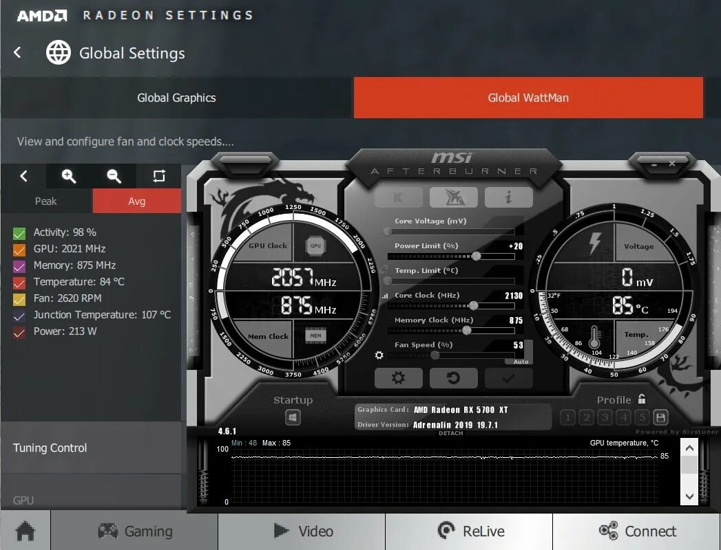Click the GPU temperature graph area
This screenshot has width=721, height=550.
tap(445, 476)
